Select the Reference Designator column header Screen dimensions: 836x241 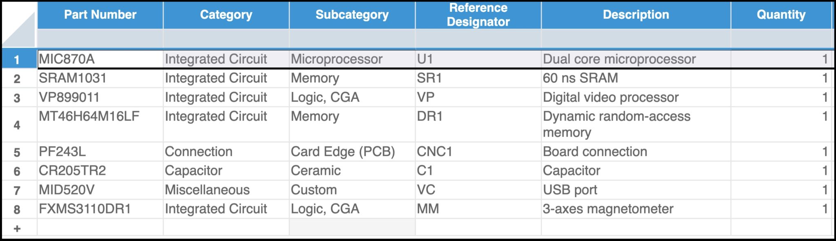click(478, 15)
